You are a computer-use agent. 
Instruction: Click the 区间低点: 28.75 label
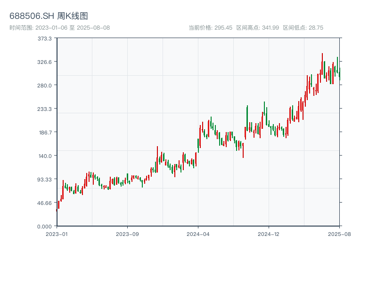[x=303, y=28]
